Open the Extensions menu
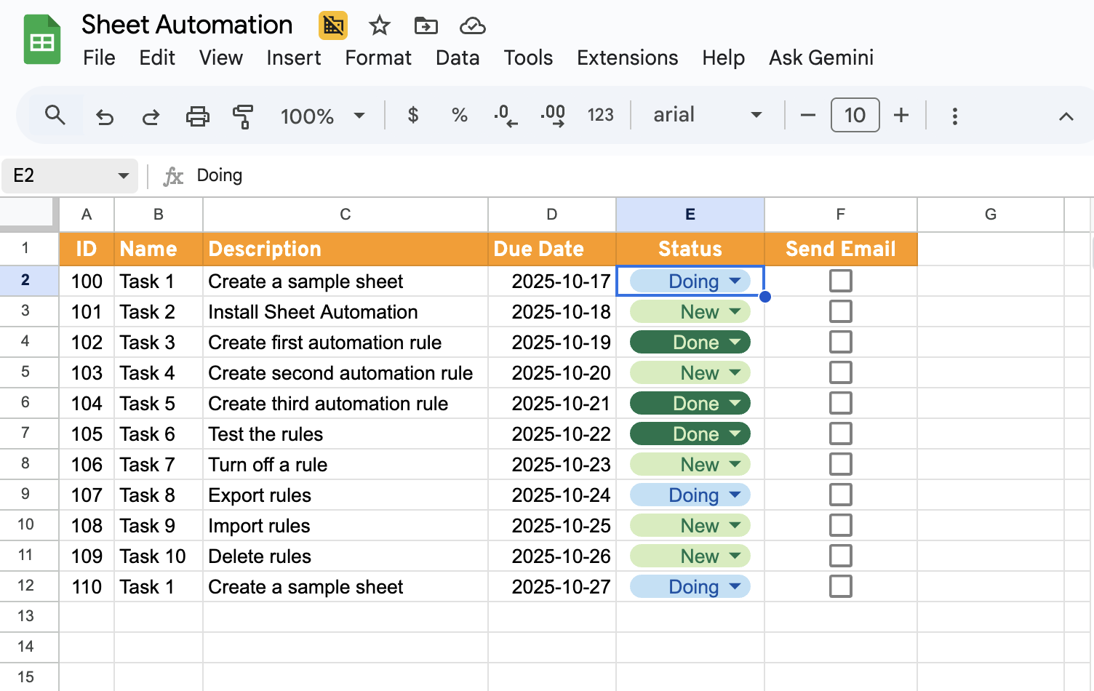This screenshot has width=1094, height=691. [627, 57]
